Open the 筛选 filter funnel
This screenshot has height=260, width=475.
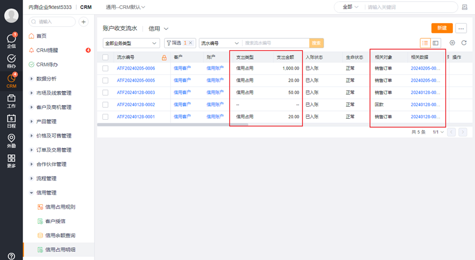coord(174,43)
